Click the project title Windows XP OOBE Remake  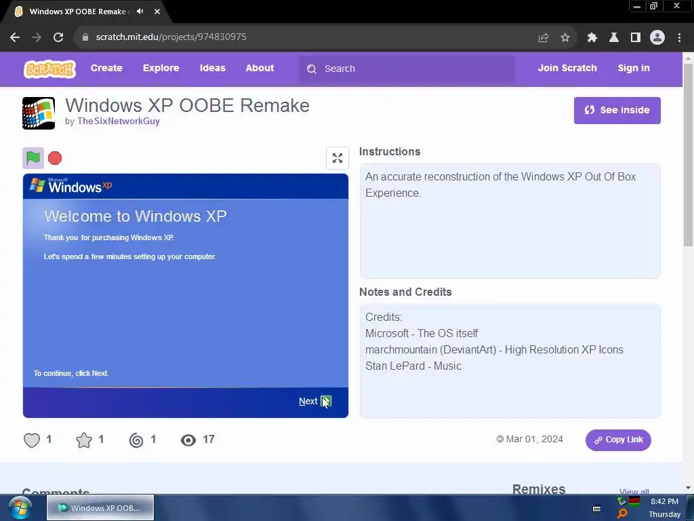pyautogui.click(x=187, y=105)
